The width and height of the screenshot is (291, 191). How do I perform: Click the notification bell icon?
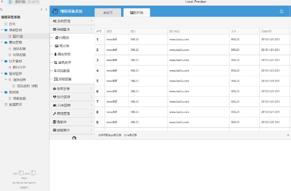282,11
